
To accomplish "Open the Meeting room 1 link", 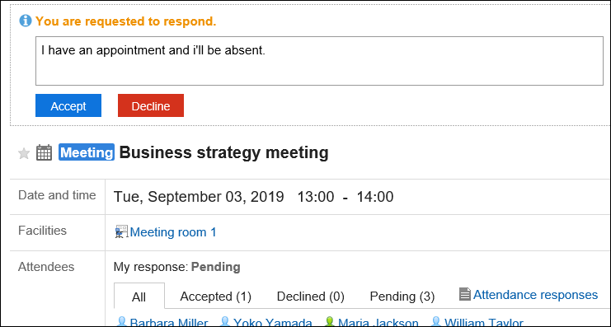I will tap(173, 232).
